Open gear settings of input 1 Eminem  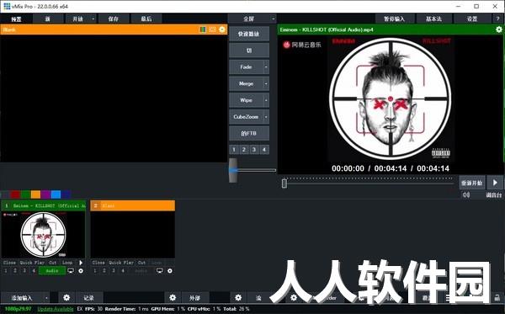pyautogui.click(x=81, y=271)
